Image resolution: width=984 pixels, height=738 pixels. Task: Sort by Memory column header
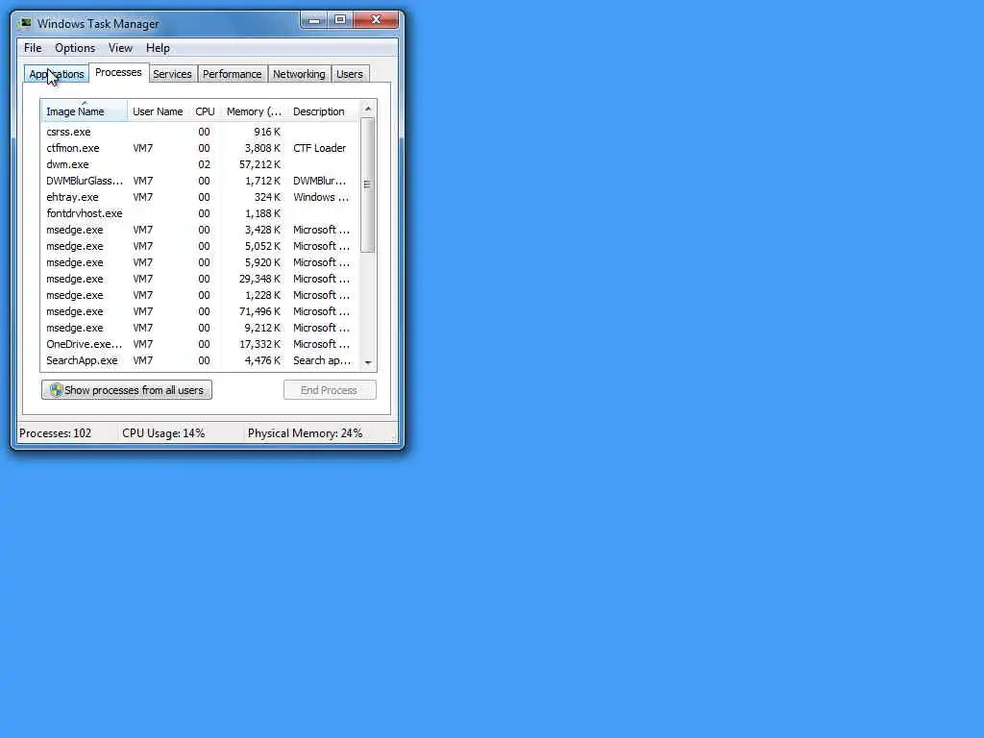[x=254, y=111]
